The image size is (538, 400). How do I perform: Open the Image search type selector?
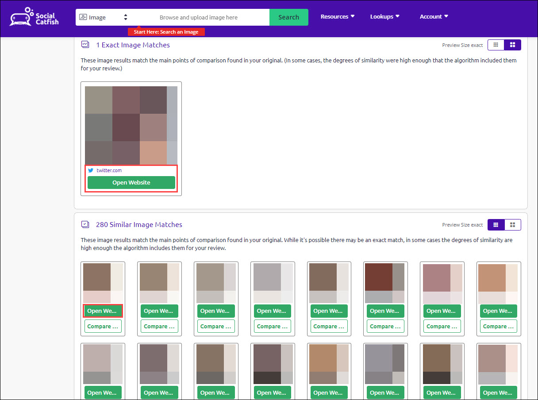pyautogui.click(x=104, y=17)
